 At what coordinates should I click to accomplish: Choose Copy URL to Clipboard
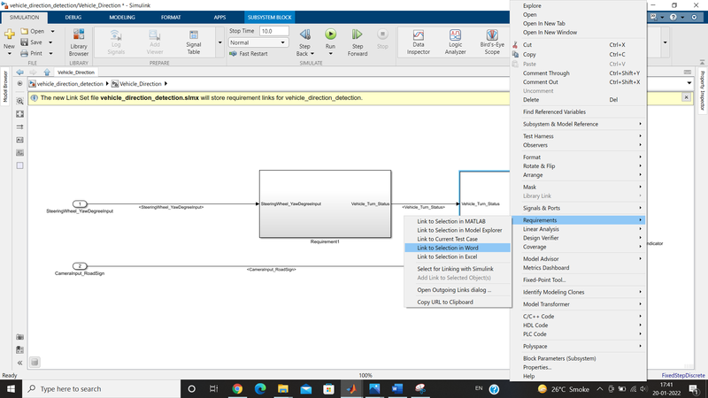coord(458,302)
